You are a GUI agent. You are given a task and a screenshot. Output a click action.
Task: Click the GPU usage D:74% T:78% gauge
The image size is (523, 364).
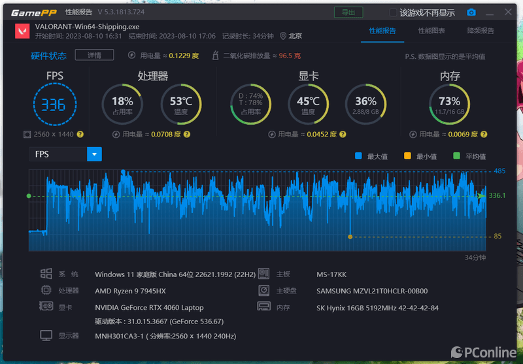(x=251, y=104)
